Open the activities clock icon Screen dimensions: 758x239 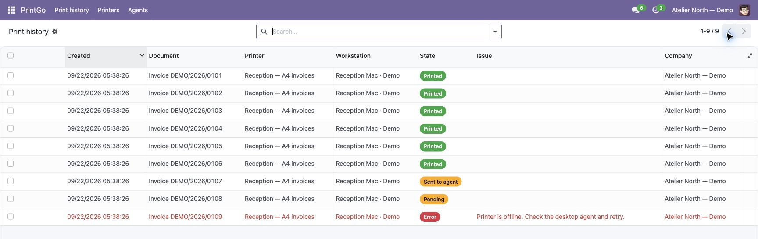[x=656, y=10]
